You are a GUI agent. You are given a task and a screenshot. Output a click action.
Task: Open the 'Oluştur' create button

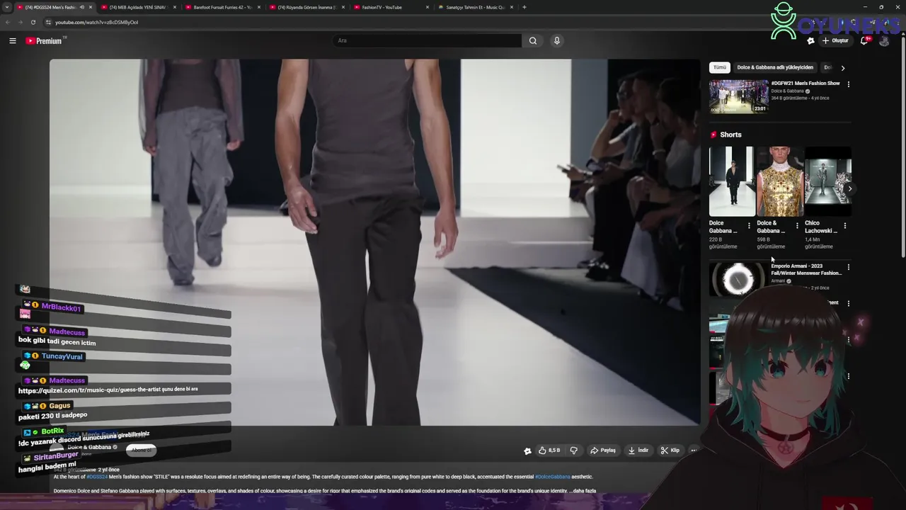(835, 40)
